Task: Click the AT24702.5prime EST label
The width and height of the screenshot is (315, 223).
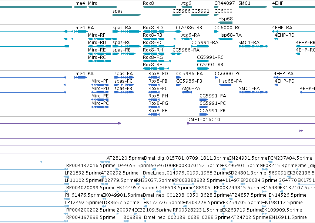Action: tap(249, 217)
